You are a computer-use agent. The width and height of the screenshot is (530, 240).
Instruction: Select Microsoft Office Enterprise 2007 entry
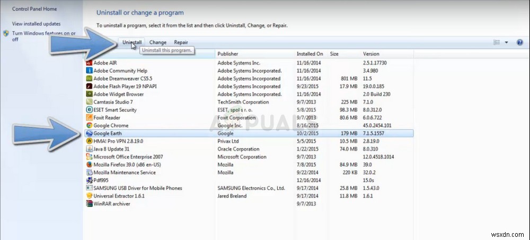click(x=128, y=157)
